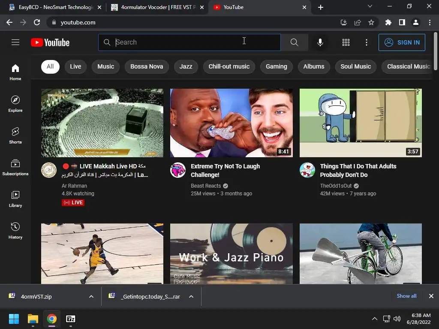Open Shorts in sidebar
This screenshot has height=329, width=439.
(x=15, y=135)
